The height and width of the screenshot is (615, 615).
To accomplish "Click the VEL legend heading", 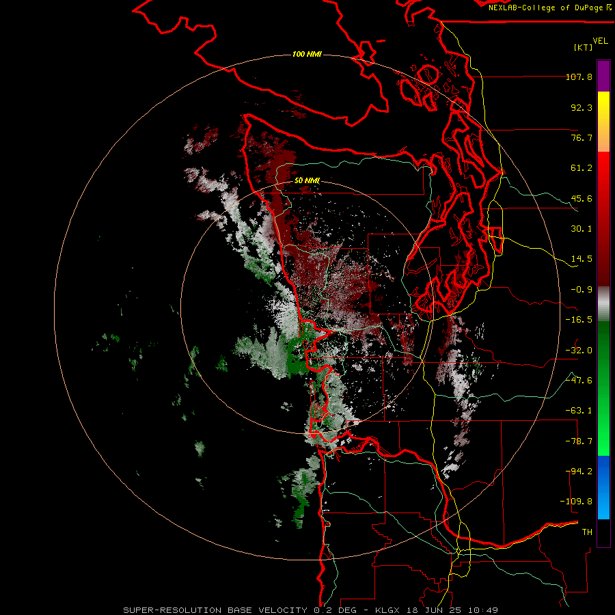I will [600, 41].
